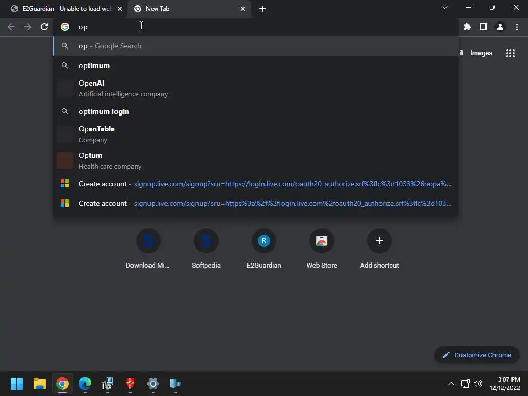Open second Create account suggestion with flogin URL
528x396 pixels.
tap(256, 203)
